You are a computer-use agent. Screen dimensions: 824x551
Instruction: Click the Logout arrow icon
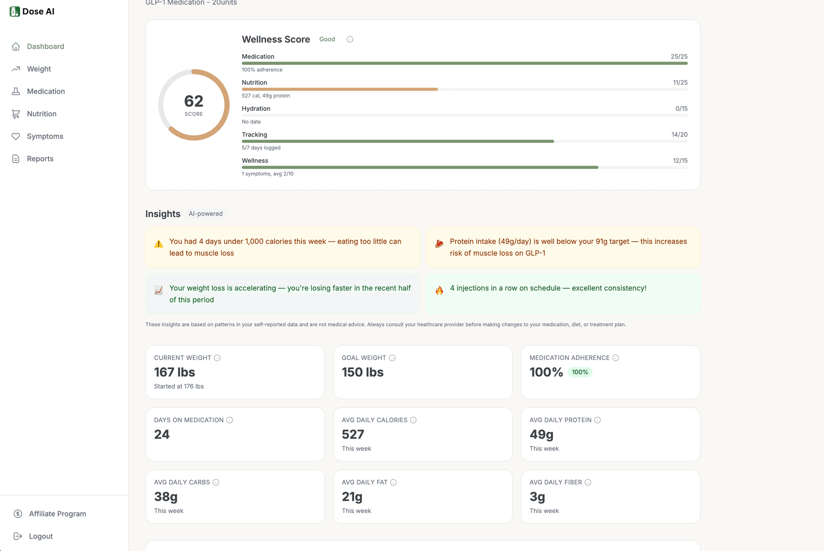(x=17, y=536)
